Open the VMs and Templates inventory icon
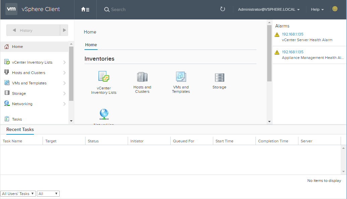This screenshot has height=199, width=347. click(x=181, y=77)
